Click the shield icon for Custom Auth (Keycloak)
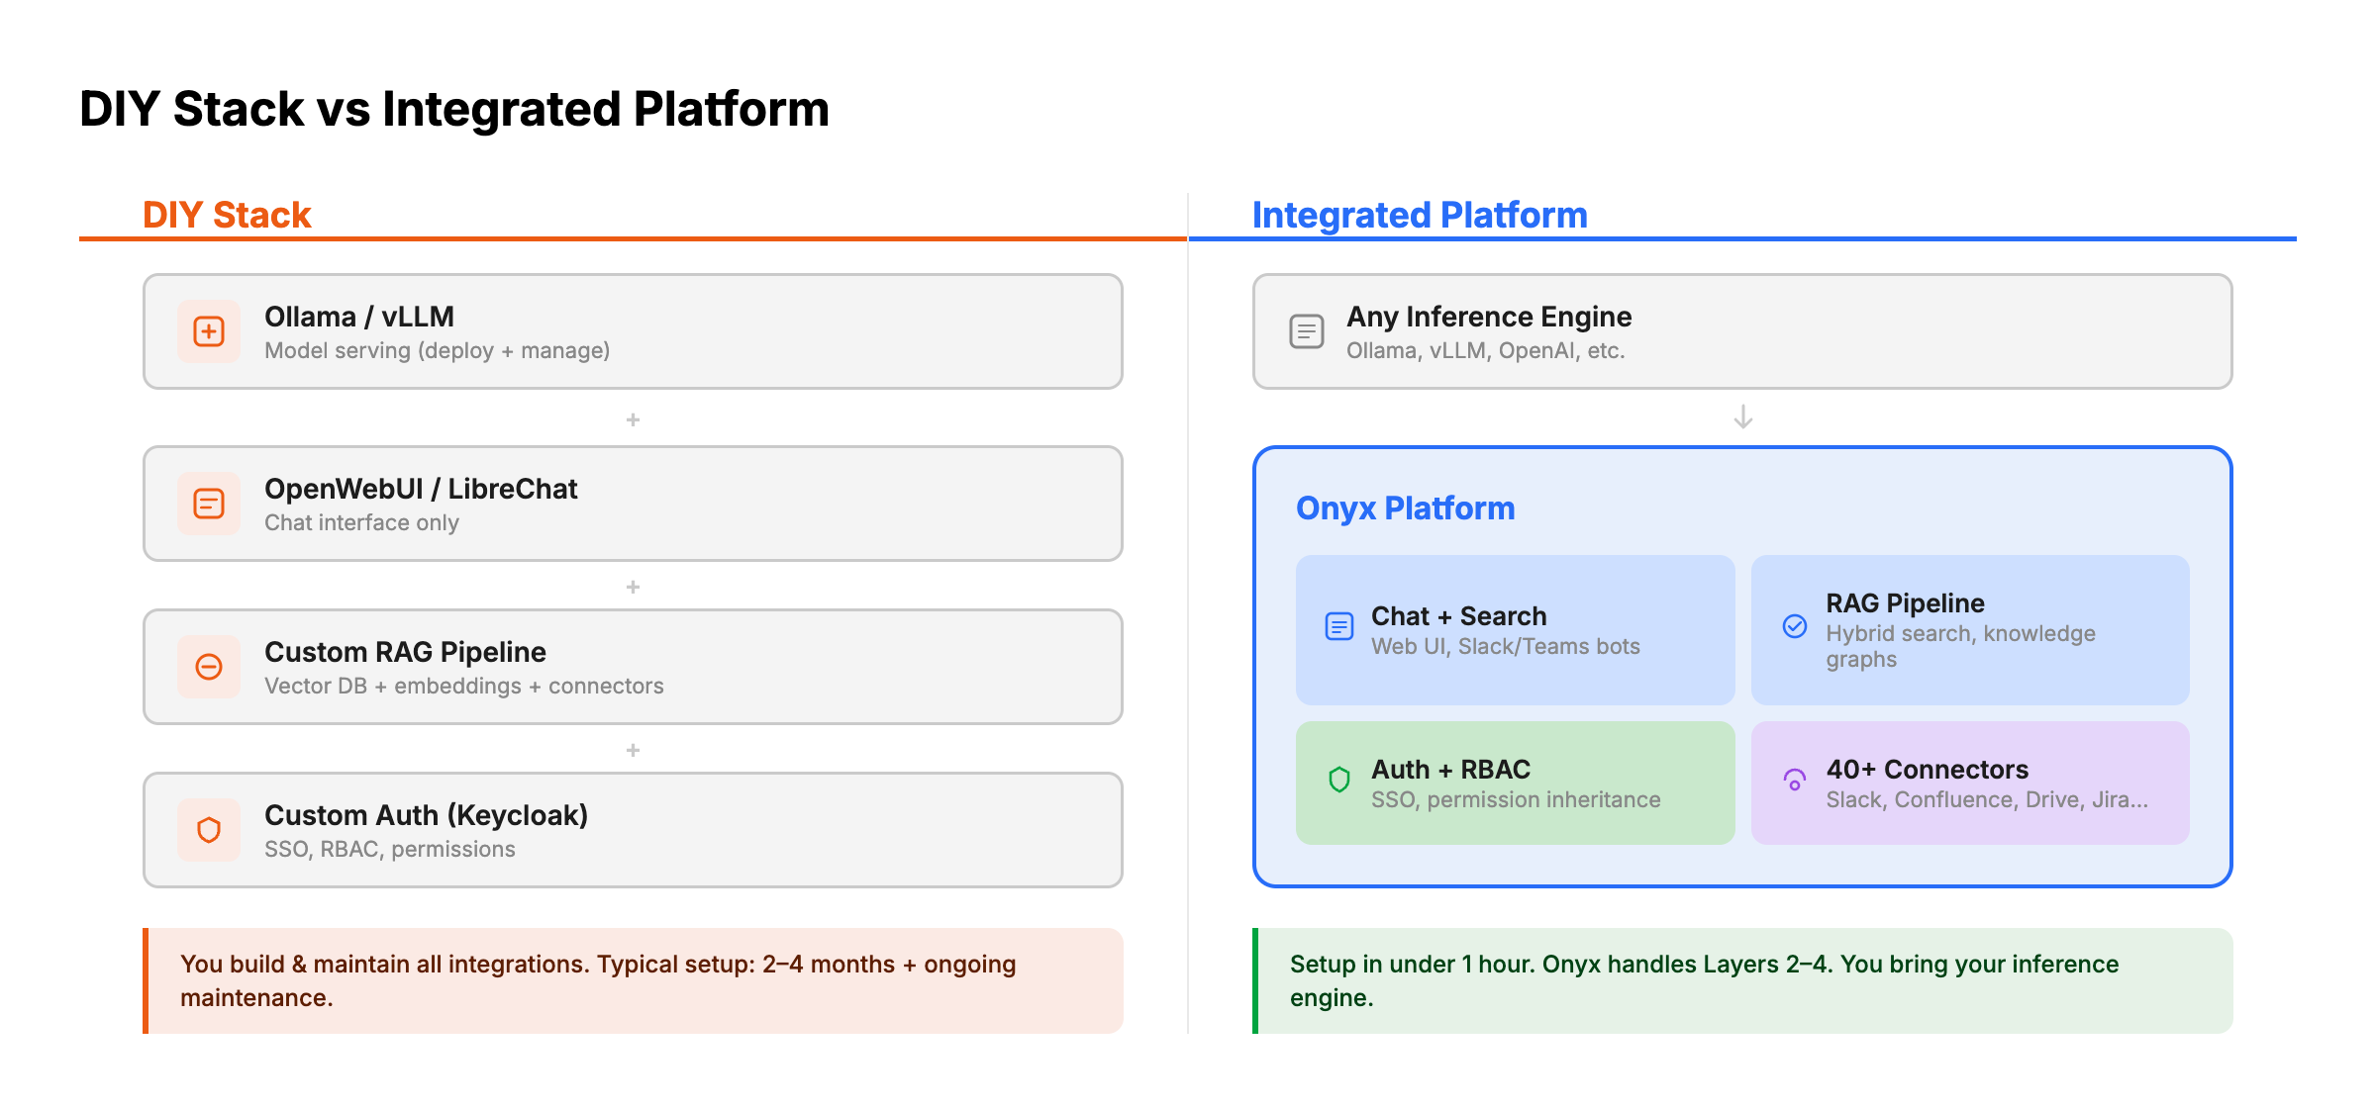This screenshot has width=2376, height=1108. 209,830
